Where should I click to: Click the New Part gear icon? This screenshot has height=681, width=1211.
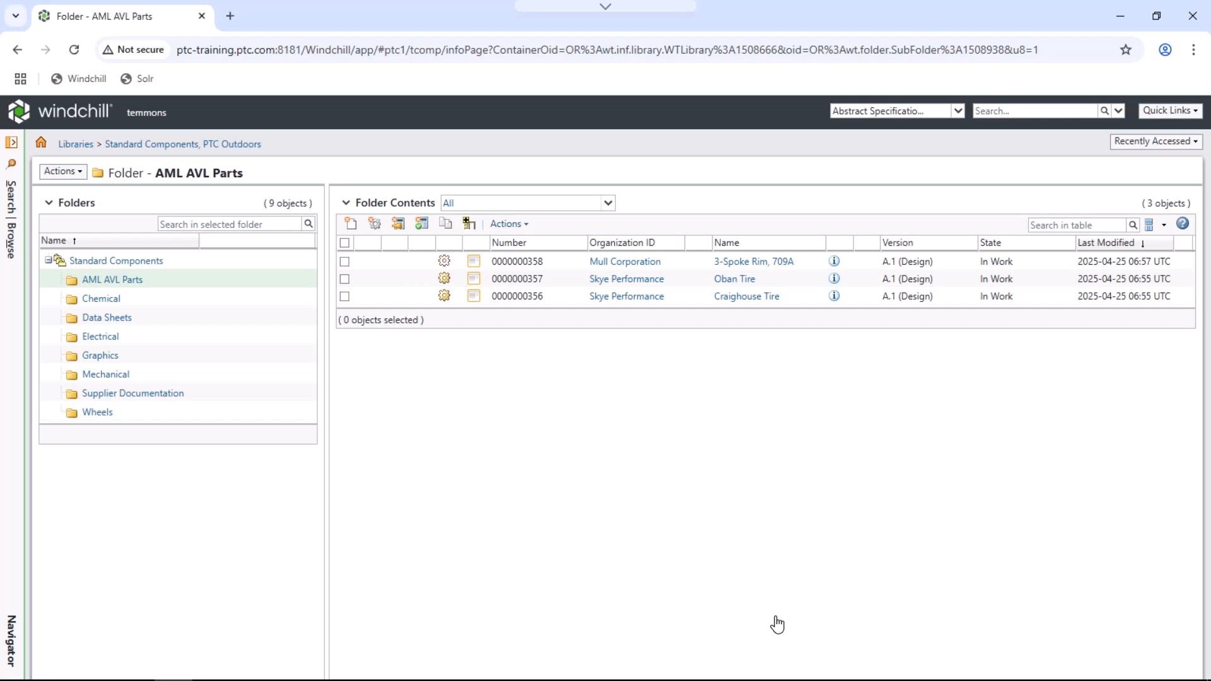(375, 224)
